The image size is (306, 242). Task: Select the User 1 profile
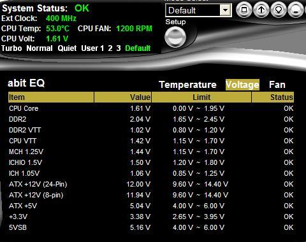pos(92,48)
